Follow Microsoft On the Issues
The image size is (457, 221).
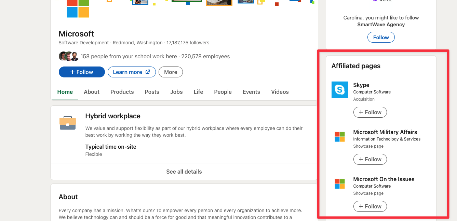[x=370, y=206]
